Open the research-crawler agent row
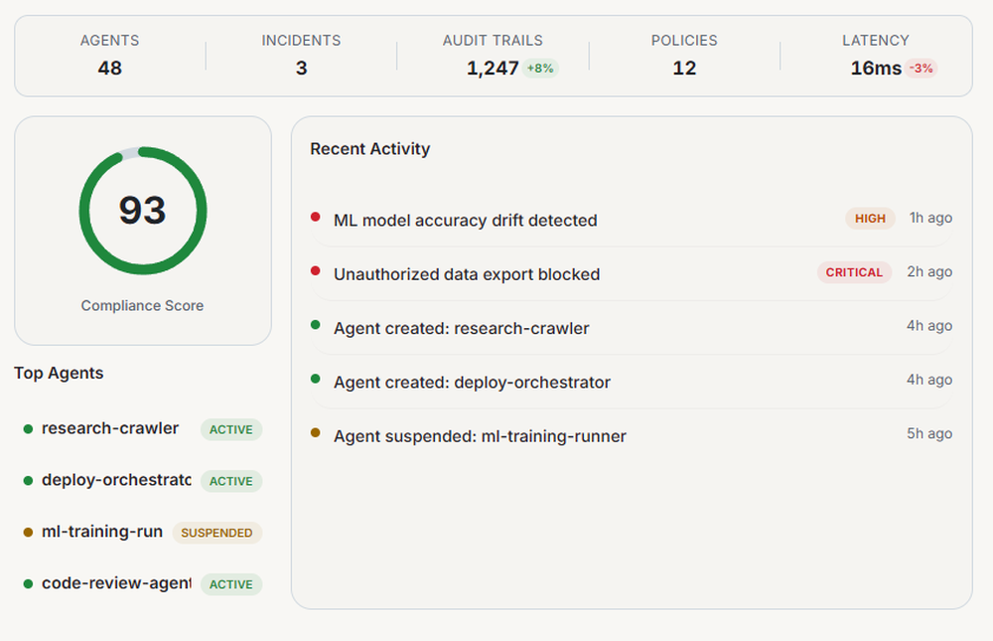 (142, 429)
